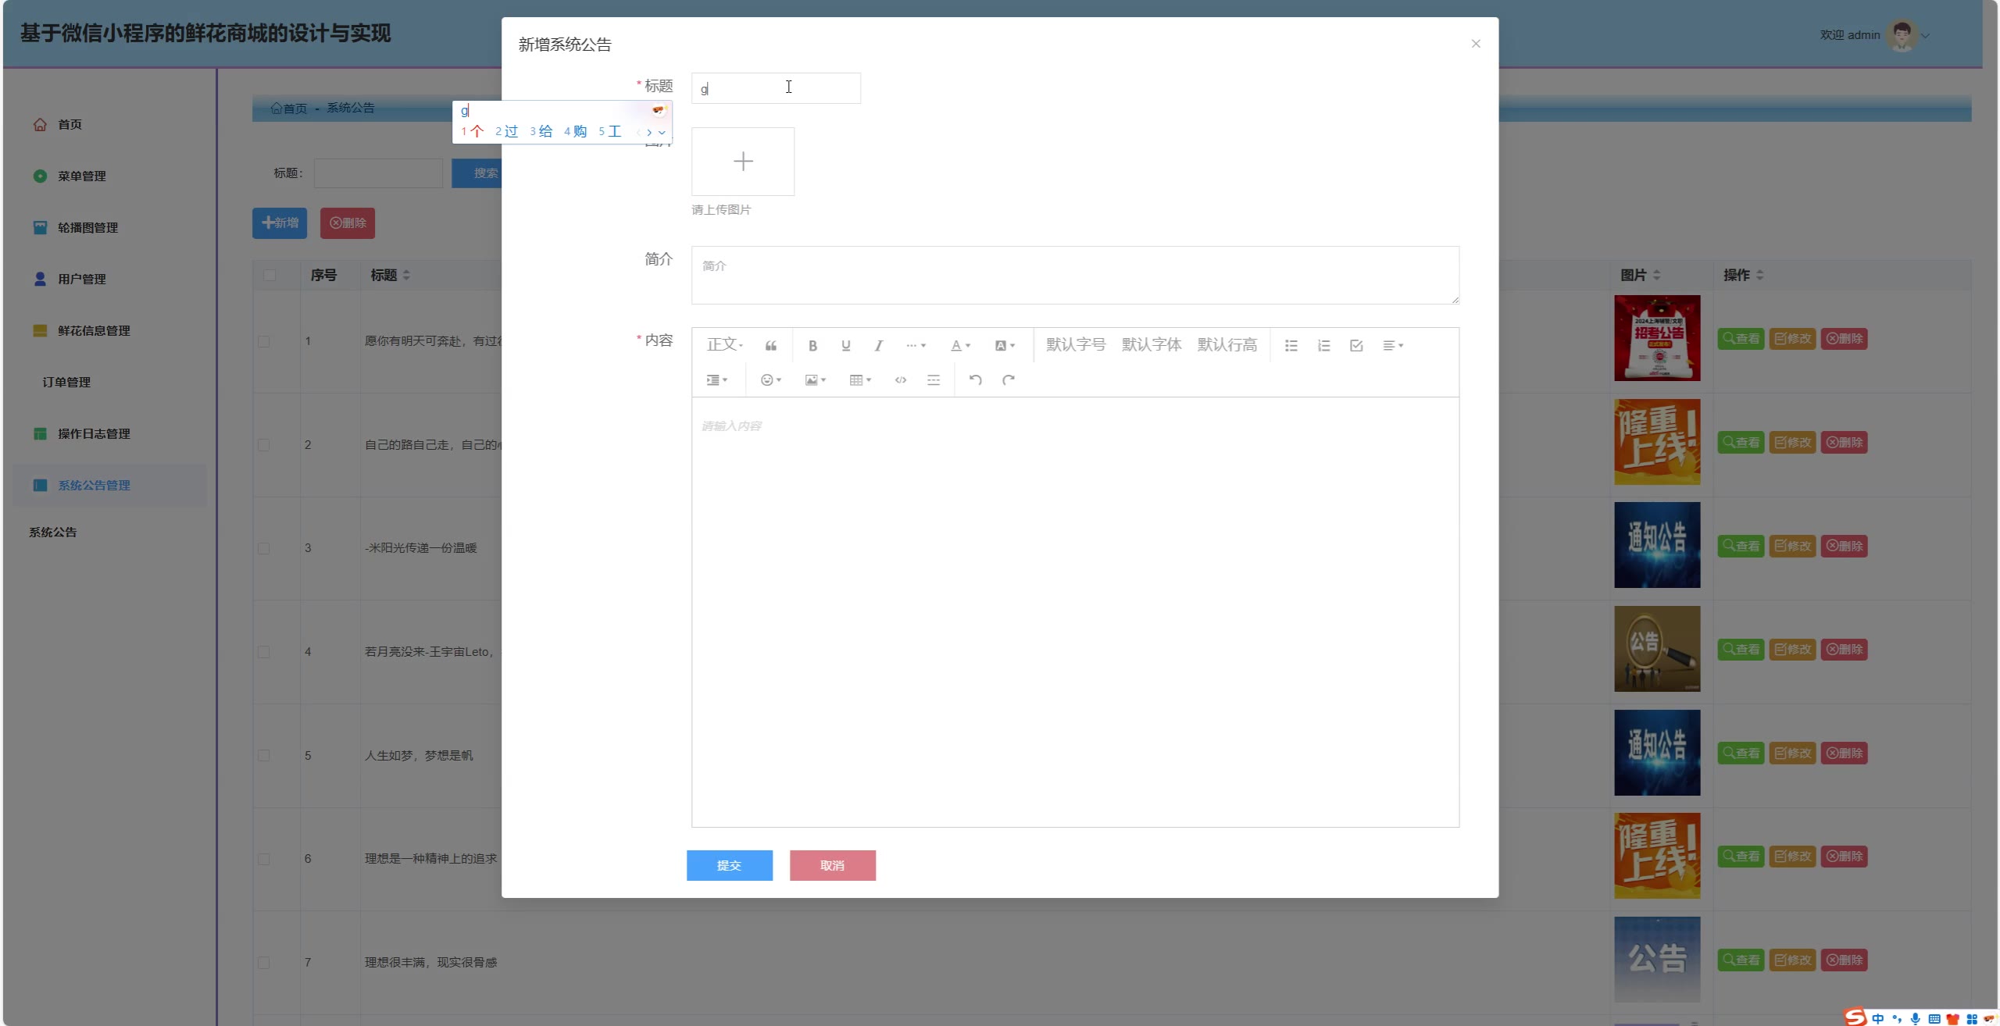Apply underline formatting in editor toolbar
Image resolution: width=2000 pixels, height=1026 pixels.
point(845,345)
